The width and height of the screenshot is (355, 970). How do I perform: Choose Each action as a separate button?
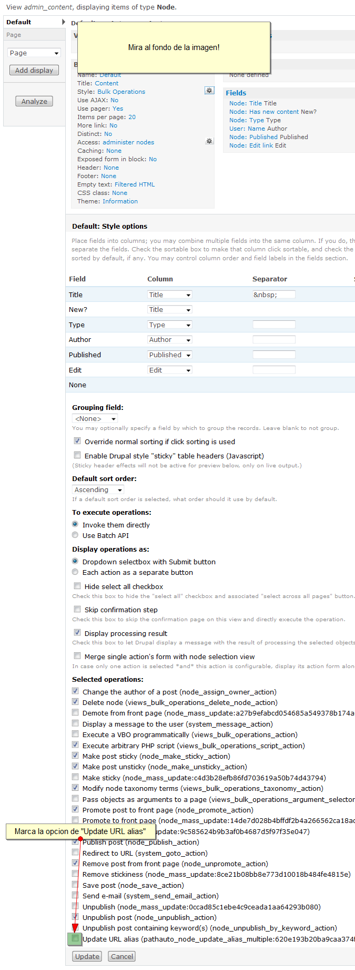pos(75,572)
